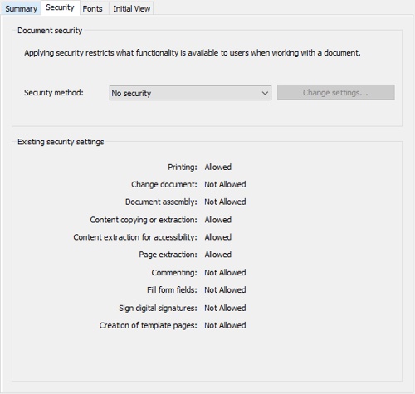Click the Page extraction Allowed value
415x394 pixels.
[218, 255]
